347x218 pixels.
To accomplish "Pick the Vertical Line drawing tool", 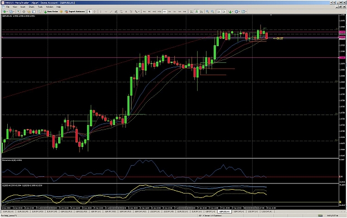I will click(x=100, y=12).
